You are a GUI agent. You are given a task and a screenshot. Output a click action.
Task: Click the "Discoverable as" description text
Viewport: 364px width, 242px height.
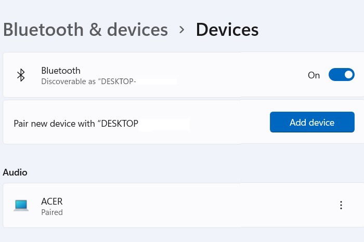pos(88,82)
